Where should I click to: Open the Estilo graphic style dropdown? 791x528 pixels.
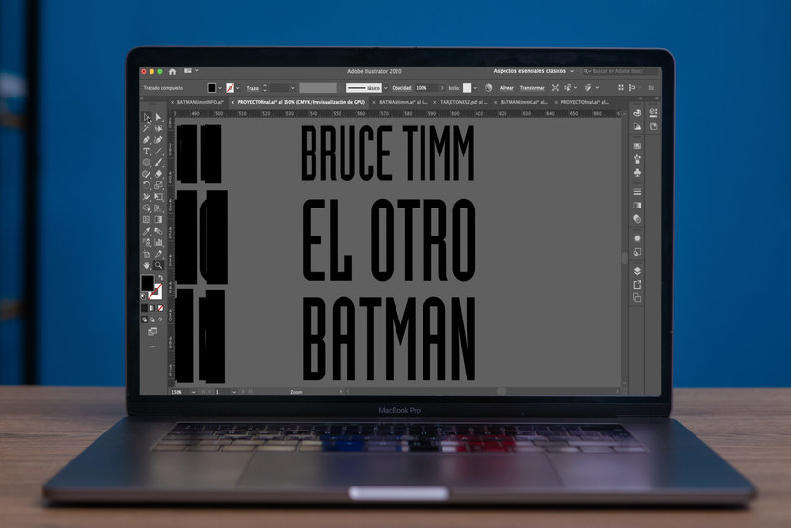tap(475, 88)
